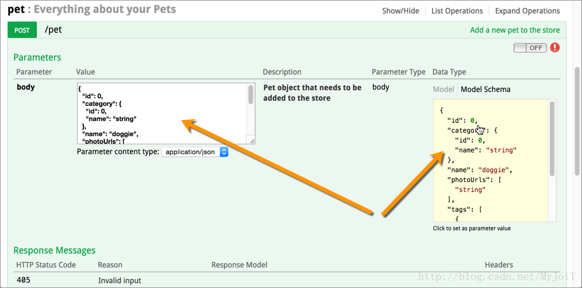This screenshot has height=288, width=582.
Task: Click inside the body JSON text area
Action: coord(162,113)
